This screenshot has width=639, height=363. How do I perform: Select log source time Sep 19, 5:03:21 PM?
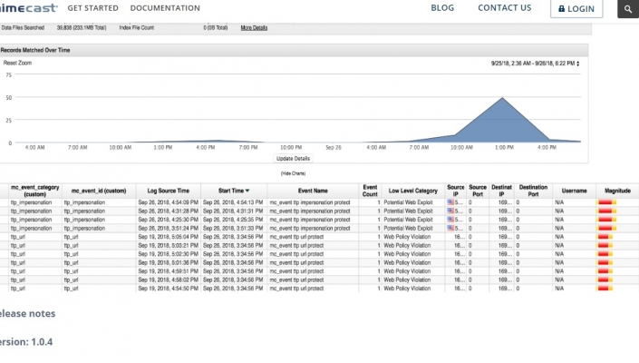click(168, 245)
